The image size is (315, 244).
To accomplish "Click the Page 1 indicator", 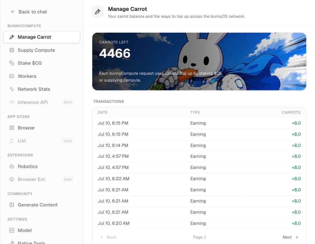I will (199, 237).
